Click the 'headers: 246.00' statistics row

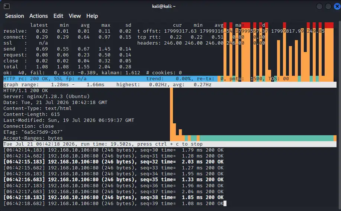tap(201, 43)
